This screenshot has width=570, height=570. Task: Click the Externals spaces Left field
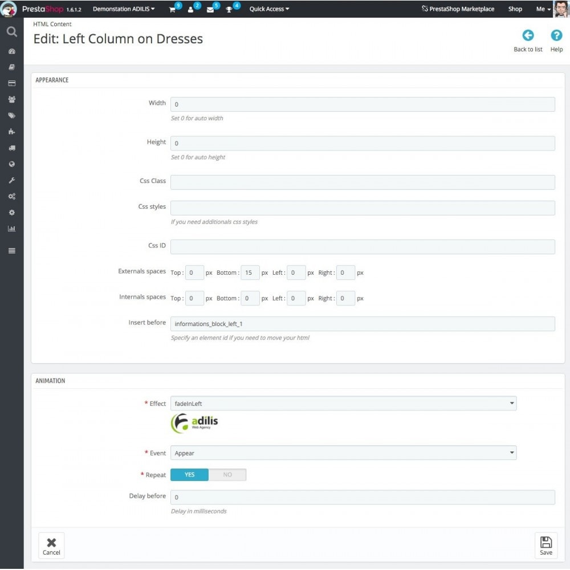tap(296, 272)
